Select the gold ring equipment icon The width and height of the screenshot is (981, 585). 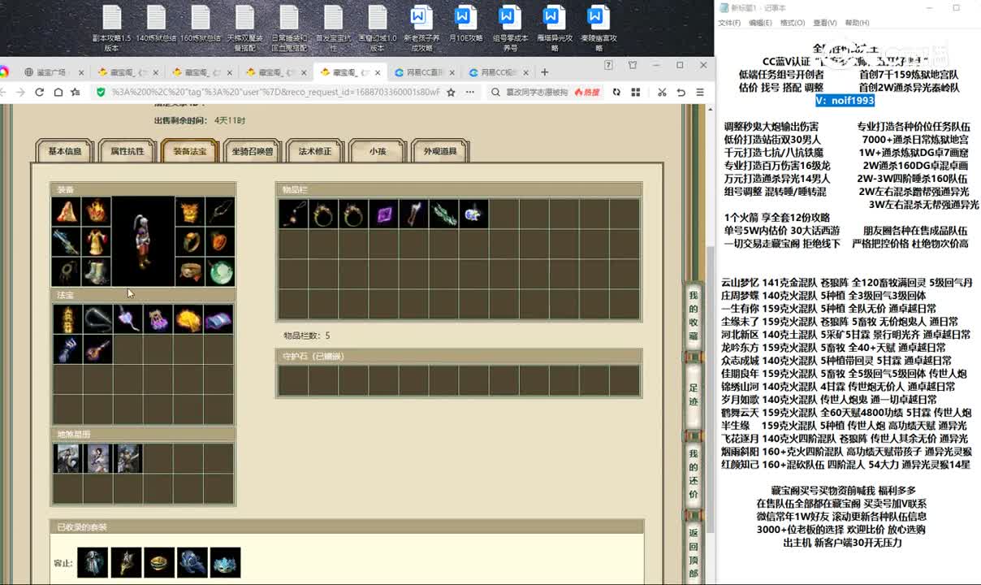point(190,242)
